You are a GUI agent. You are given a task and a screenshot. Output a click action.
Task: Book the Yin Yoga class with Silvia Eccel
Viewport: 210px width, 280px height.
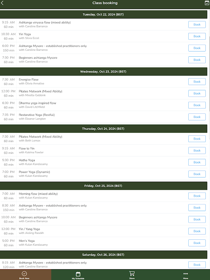pyautogui.click(x=197, y=36)
